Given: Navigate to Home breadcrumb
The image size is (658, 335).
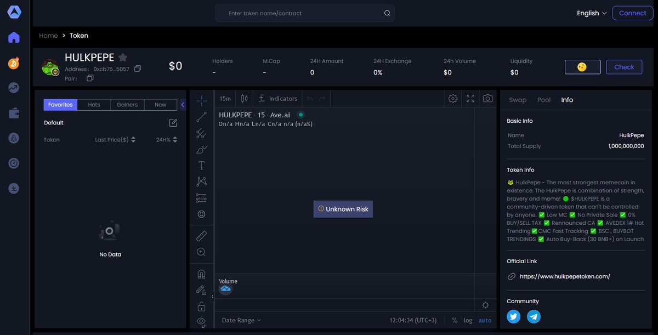Looking at the screenshot, I should coord(48,36).
